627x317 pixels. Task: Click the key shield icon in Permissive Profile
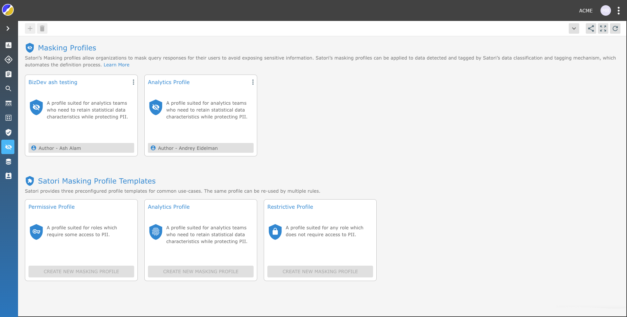36,232
